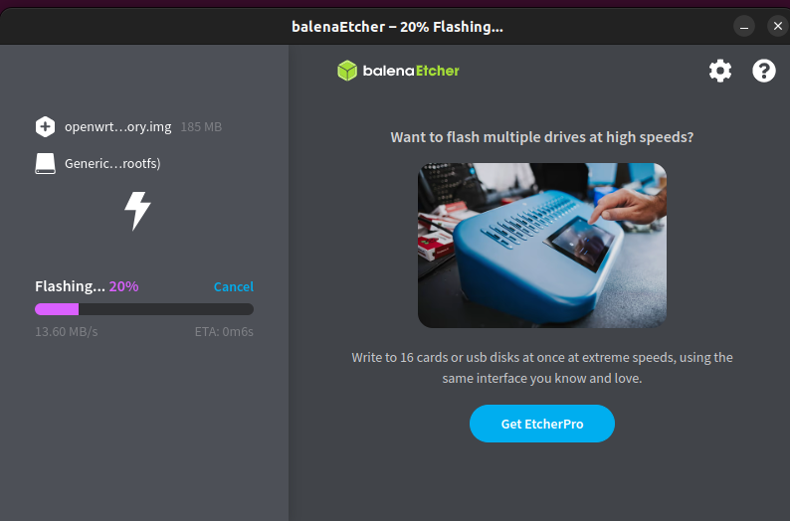The width and height of the screenshot is (790, 521).
Task: Click the EtcherPro device photo
Action: pos(542,246)
